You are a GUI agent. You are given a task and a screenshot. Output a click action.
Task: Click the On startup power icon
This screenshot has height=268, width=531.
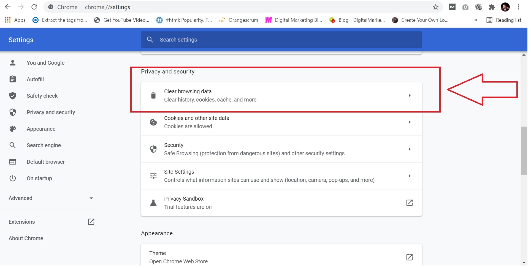[13, 178]
